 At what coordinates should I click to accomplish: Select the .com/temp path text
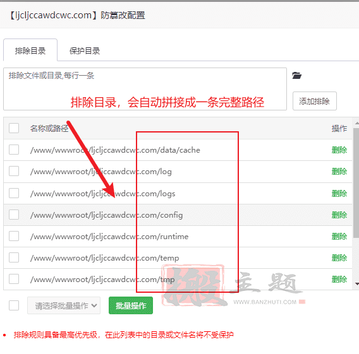(105, 258)
